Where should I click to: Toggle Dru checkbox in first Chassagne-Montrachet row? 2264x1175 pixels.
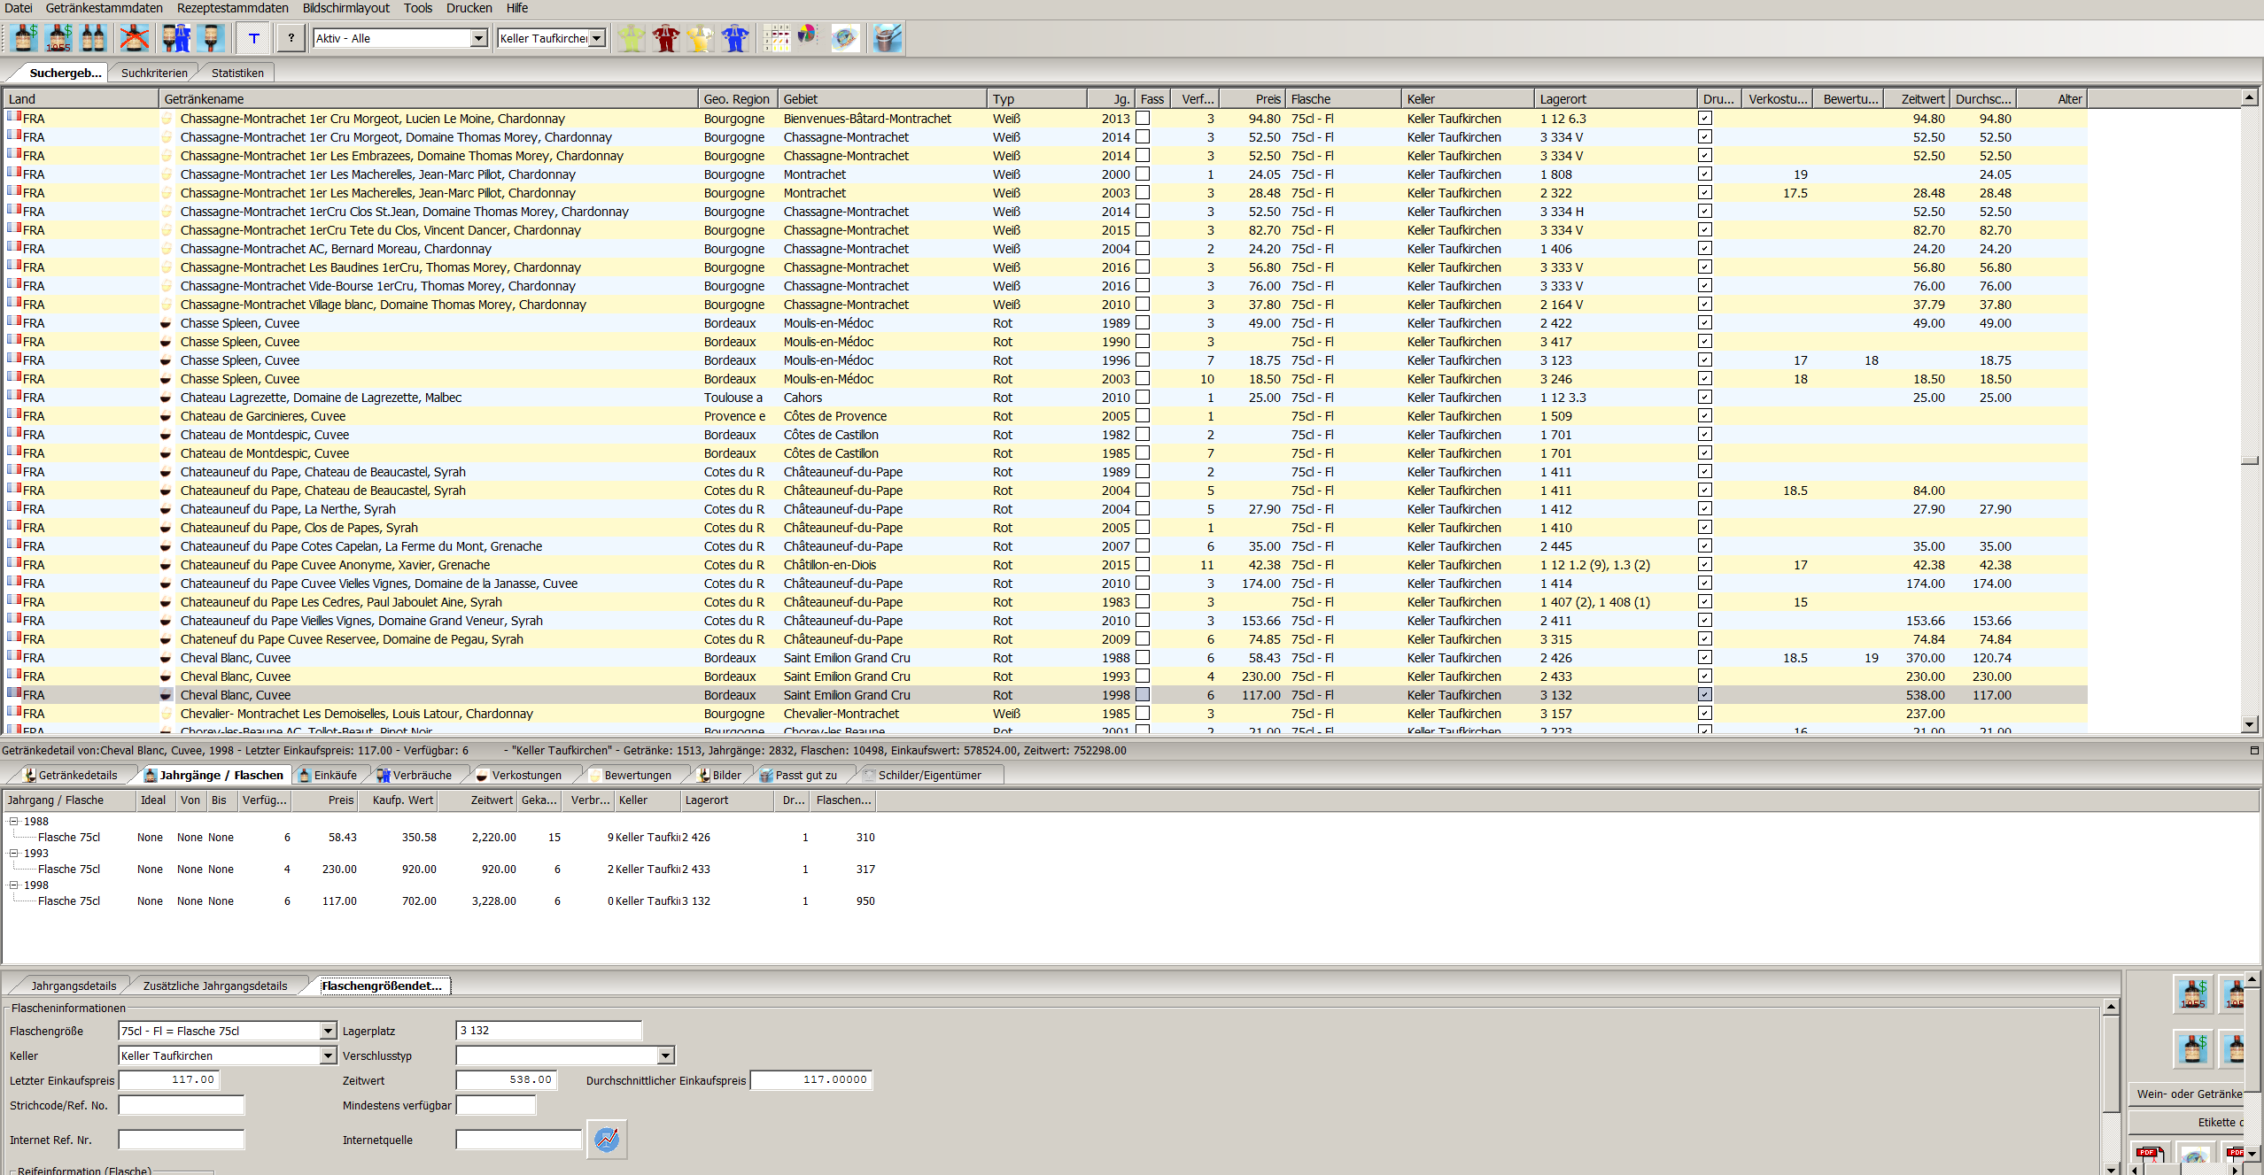[1705, 119]
